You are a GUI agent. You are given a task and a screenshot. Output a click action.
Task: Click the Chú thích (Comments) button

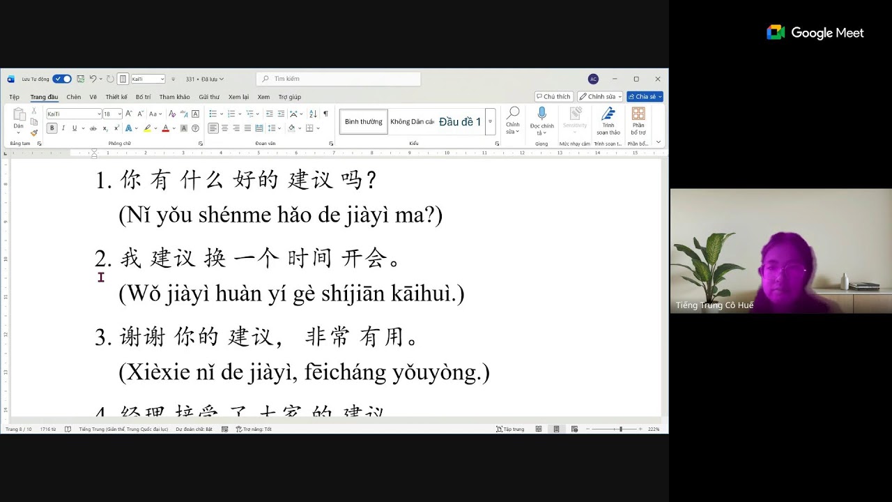(553, 97)
